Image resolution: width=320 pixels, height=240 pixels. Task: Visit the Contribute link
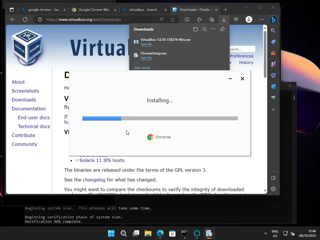(23, 135)
